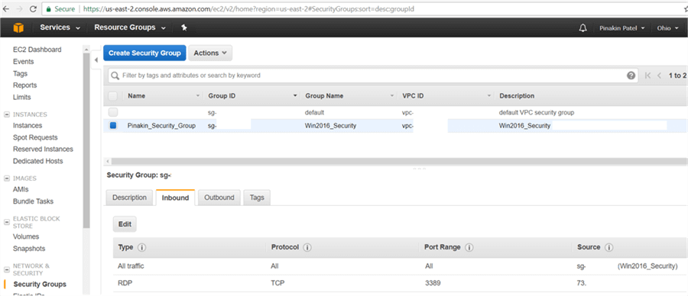Screen dimensions: 688x296
Task: Open Volumes page
Action: tap(26, 237)
